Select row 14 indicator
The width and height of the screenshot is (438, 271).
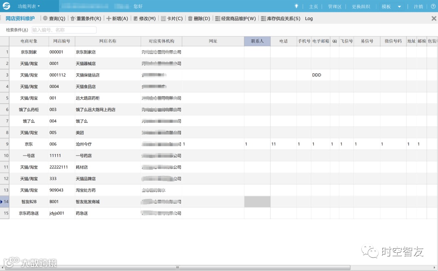coord(5,201)
